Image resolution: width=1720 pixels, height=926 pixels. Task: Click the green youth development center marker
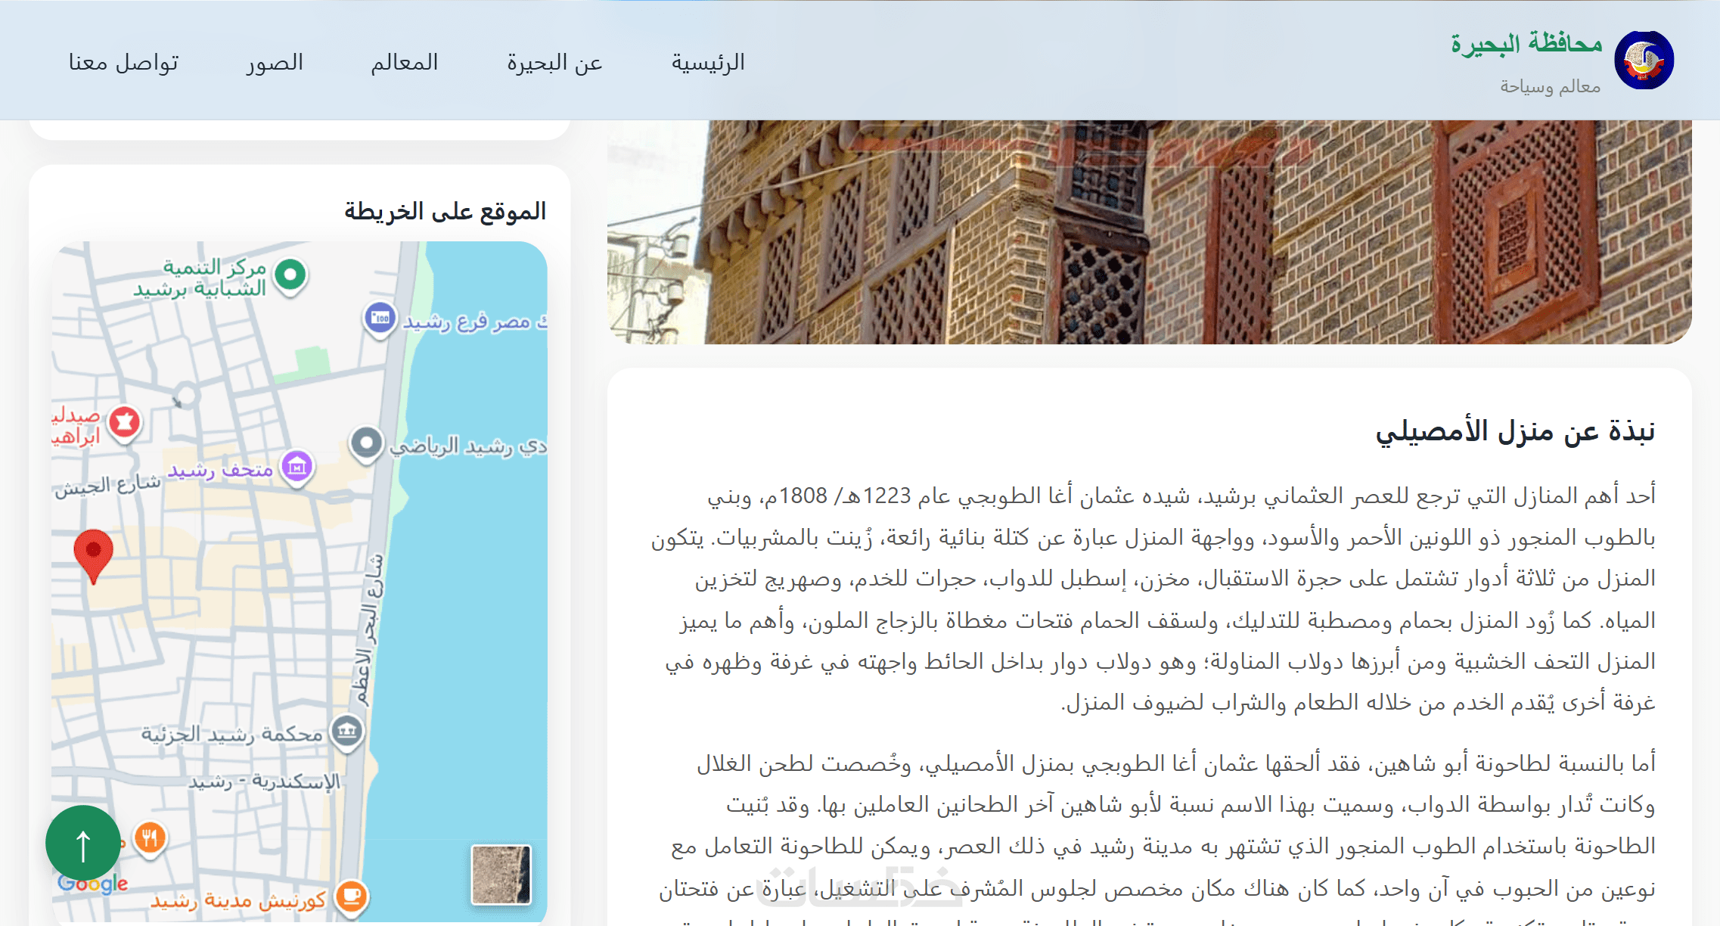(290, 274)
